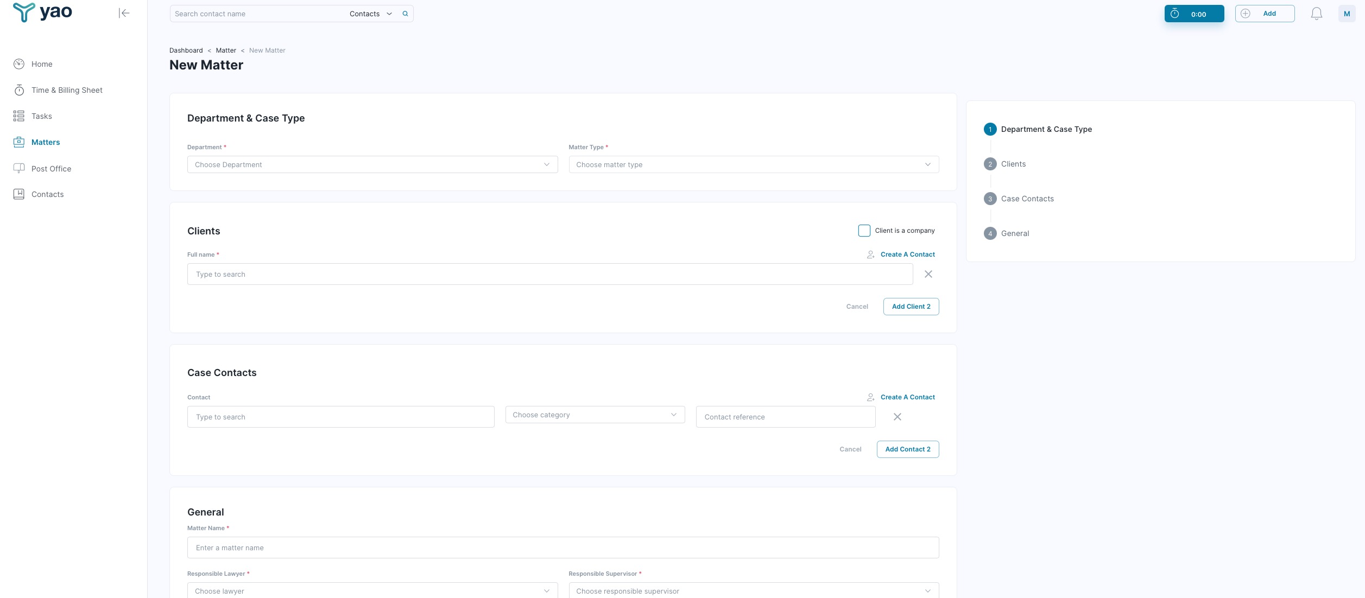This screenshot has height=598, width=1365.
Task: Open Tasks in sidebar
Action: coord(42,116)
